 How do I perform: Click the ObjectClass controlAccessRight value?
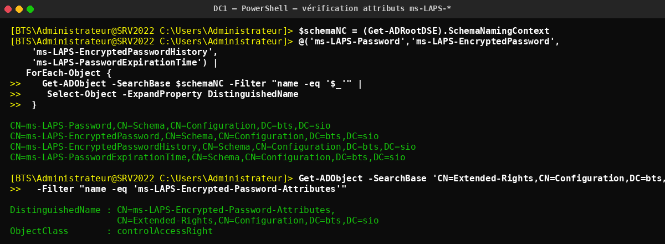[x=165, y=231]
